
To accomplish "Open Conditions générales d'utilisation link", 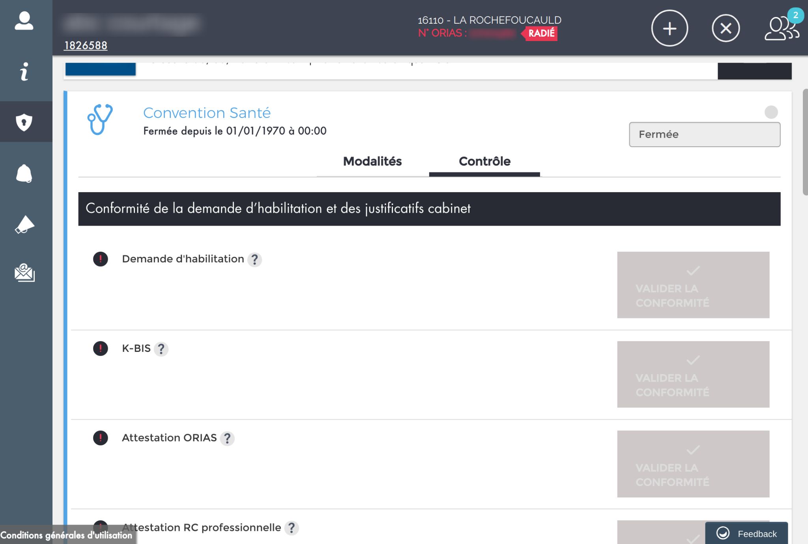I will coord(66,535).
